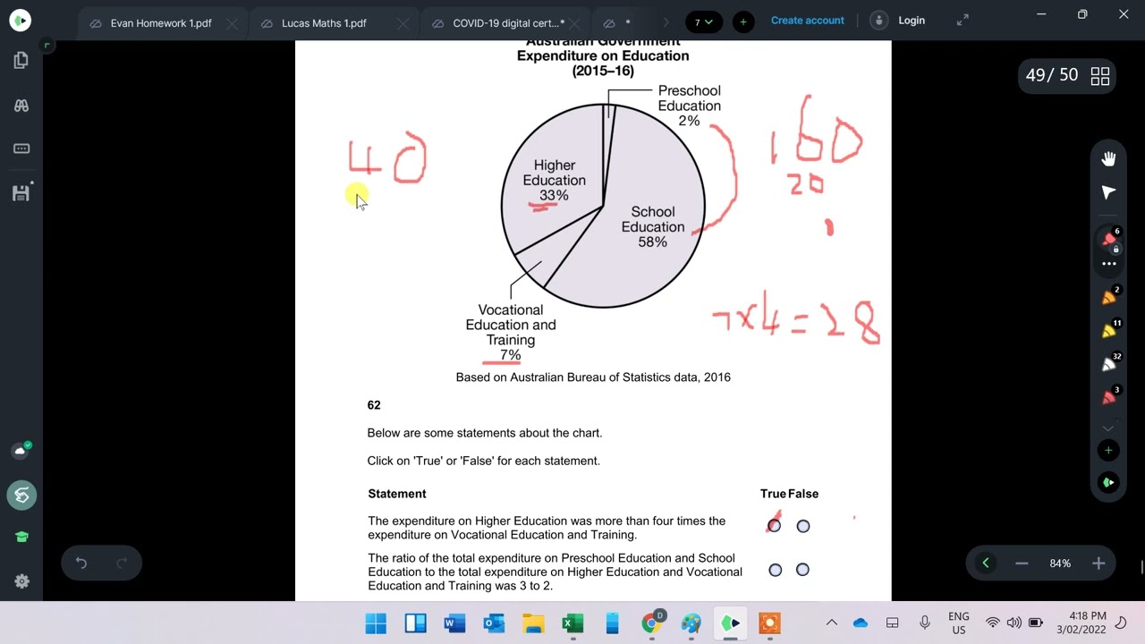The height and width of the screenshot is (644, 1145).
Task: Open Excel from the taskbar
Action: (572, 623)
